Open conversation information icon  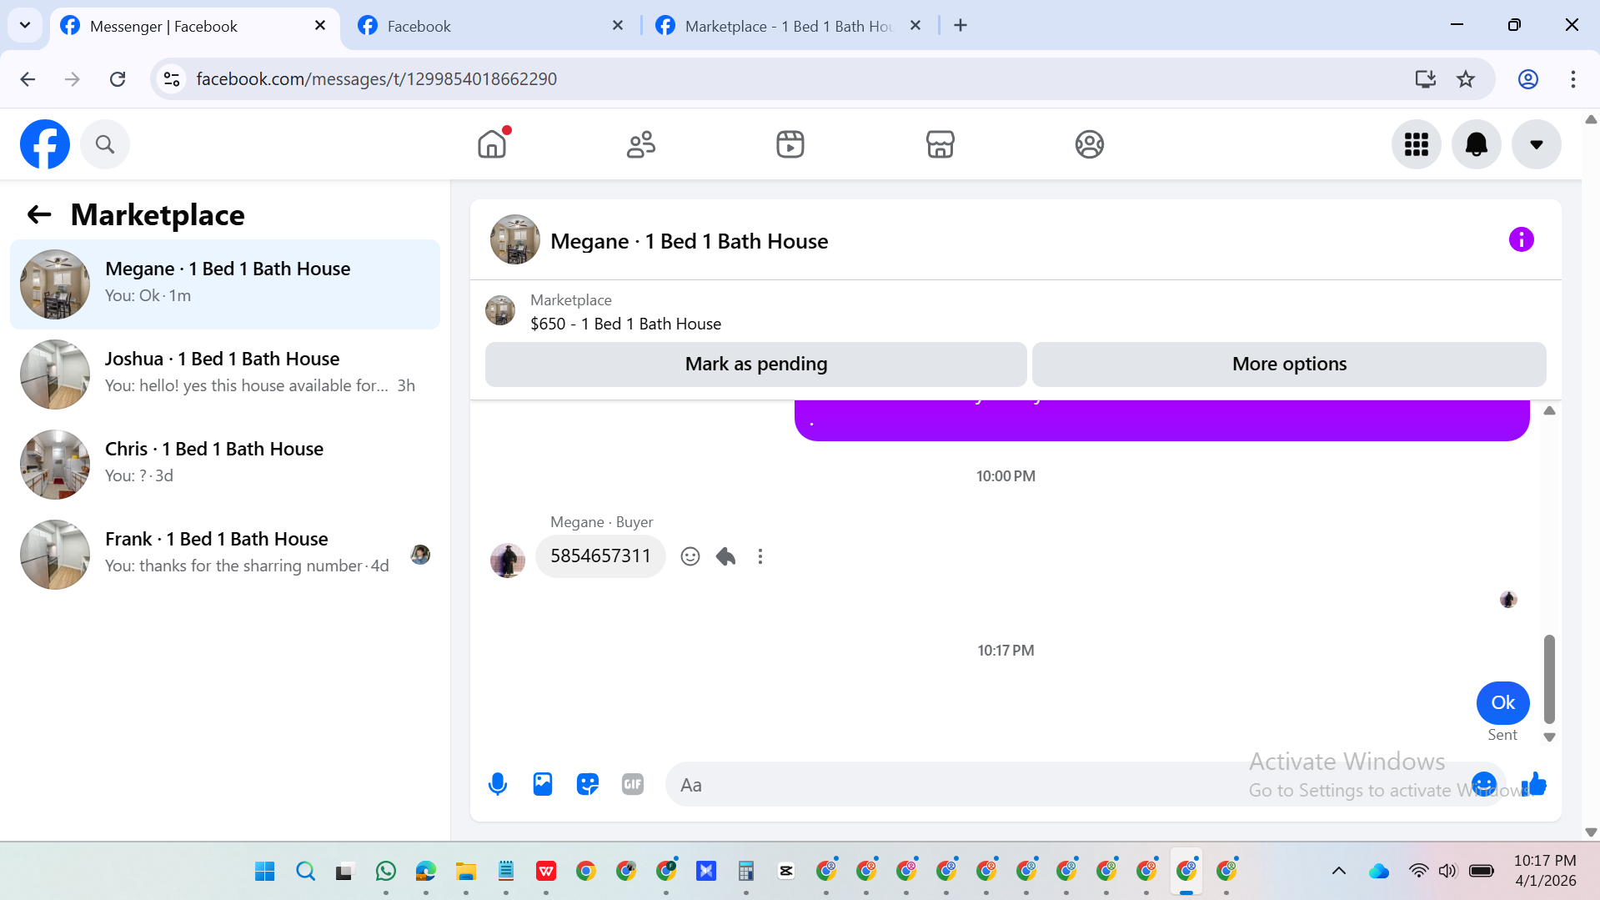point(1521,240)
